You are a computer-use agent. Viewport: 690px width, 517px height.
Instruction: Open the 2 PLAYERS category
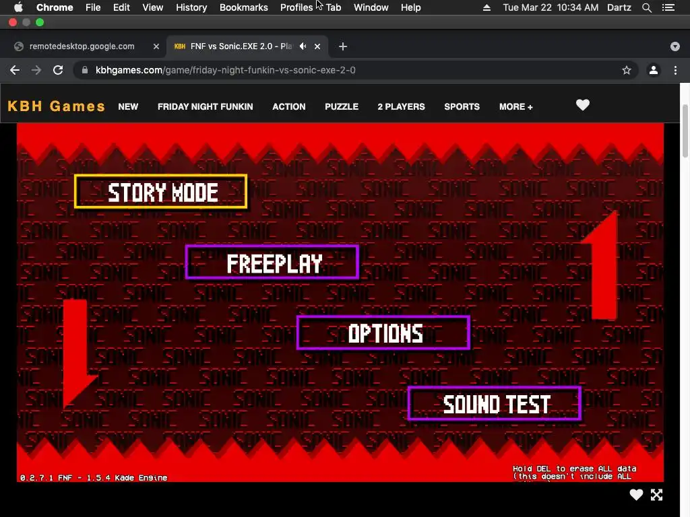401,106
